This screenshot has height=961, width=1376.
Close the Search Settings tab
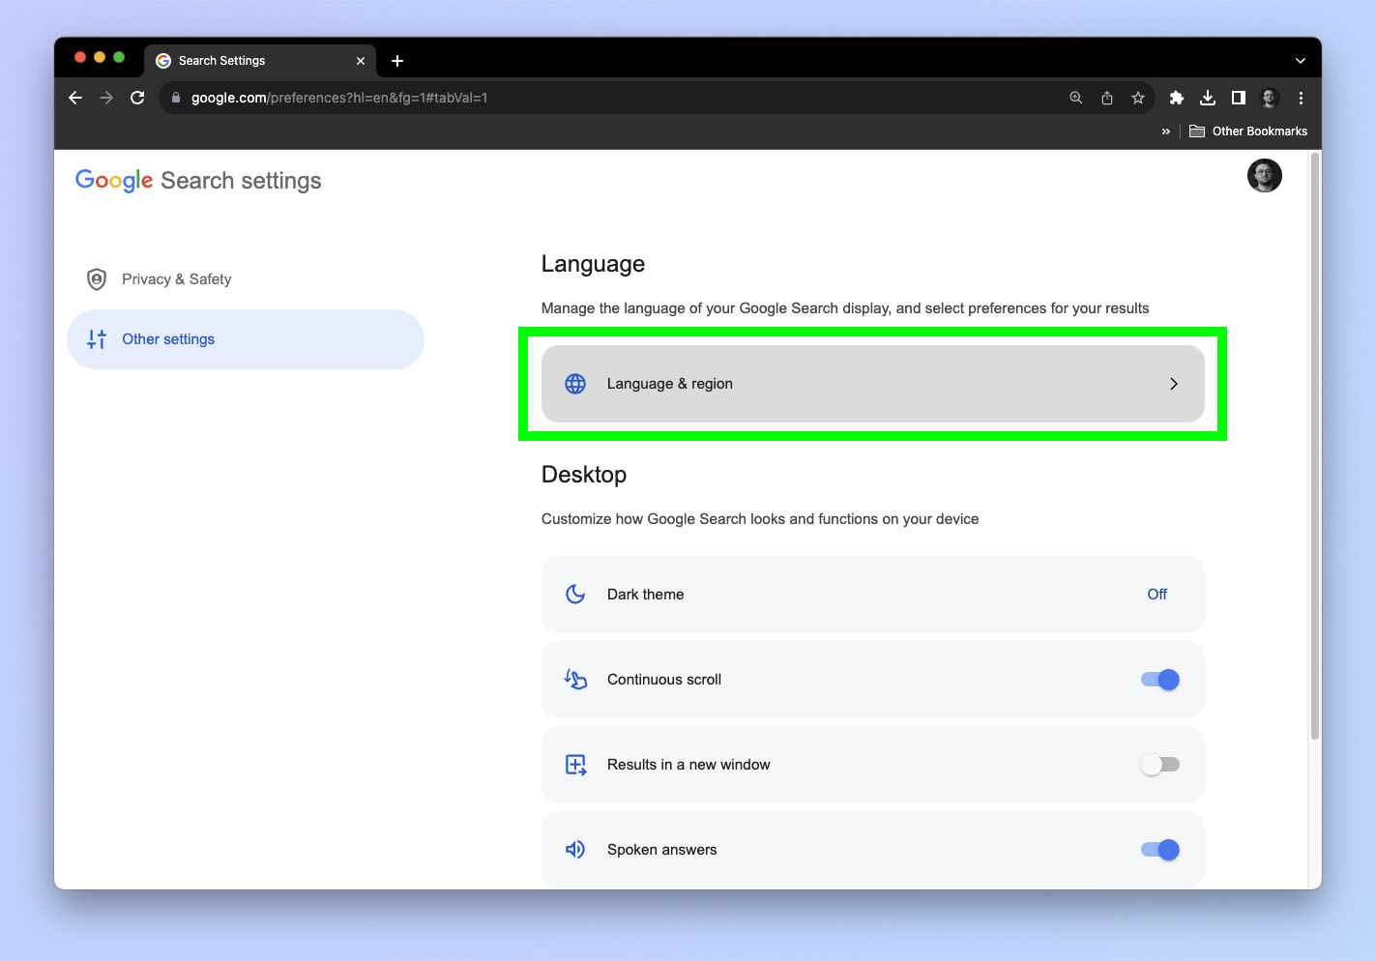[361, 61]
